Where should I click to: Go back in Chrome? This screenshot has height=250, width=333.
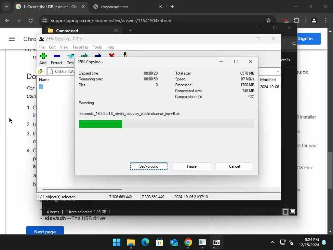(7, 21)
